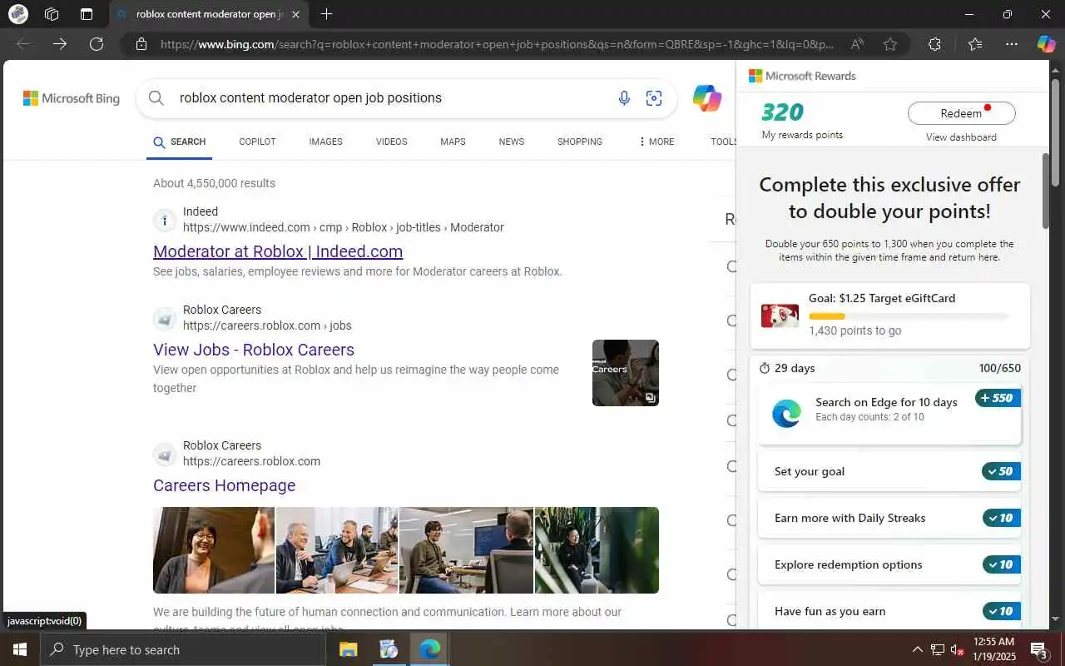
Task: Open the Edge browser taskbar icon
Action: (x=429, y=649)
